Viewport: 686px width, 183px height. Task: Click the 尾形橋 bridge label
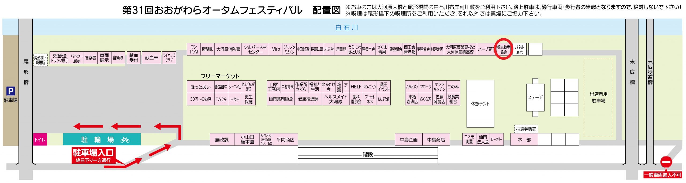[x=26, y=72]
